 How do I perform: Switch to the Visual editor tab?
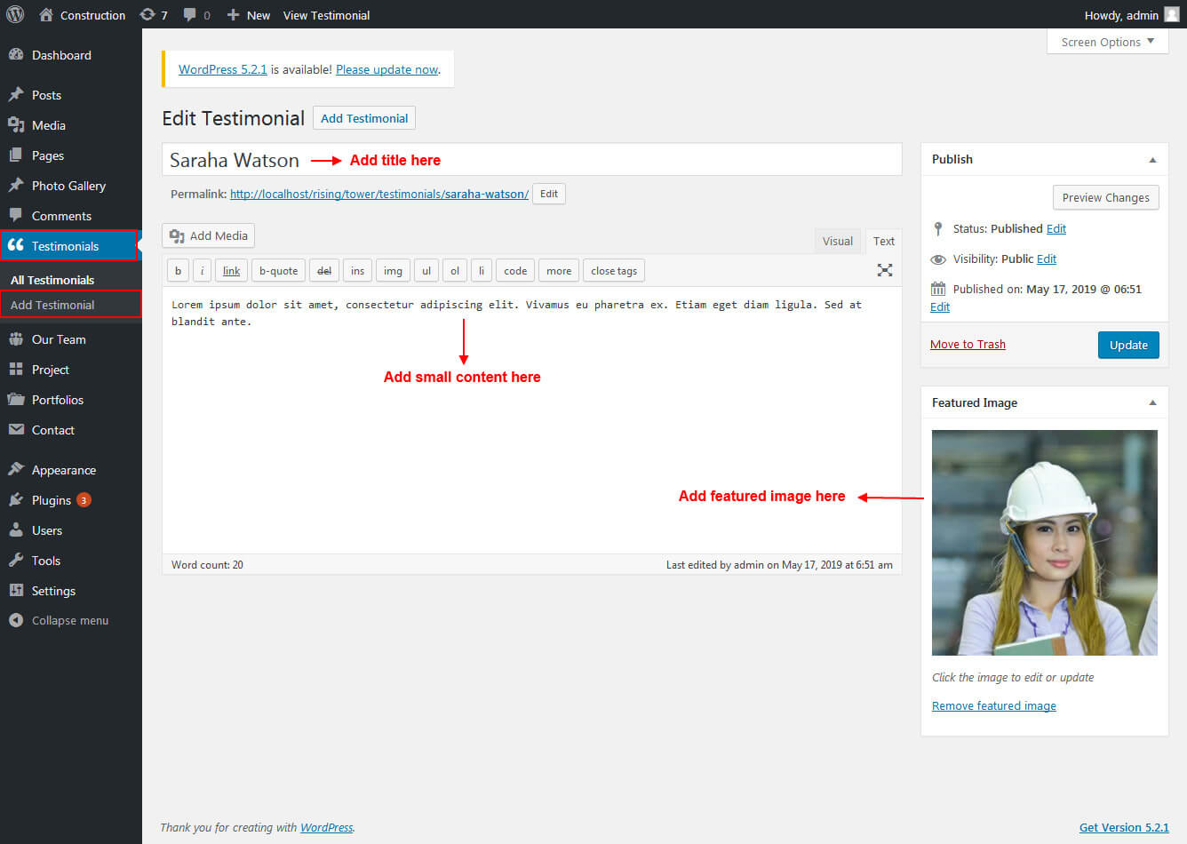[837, 241]
